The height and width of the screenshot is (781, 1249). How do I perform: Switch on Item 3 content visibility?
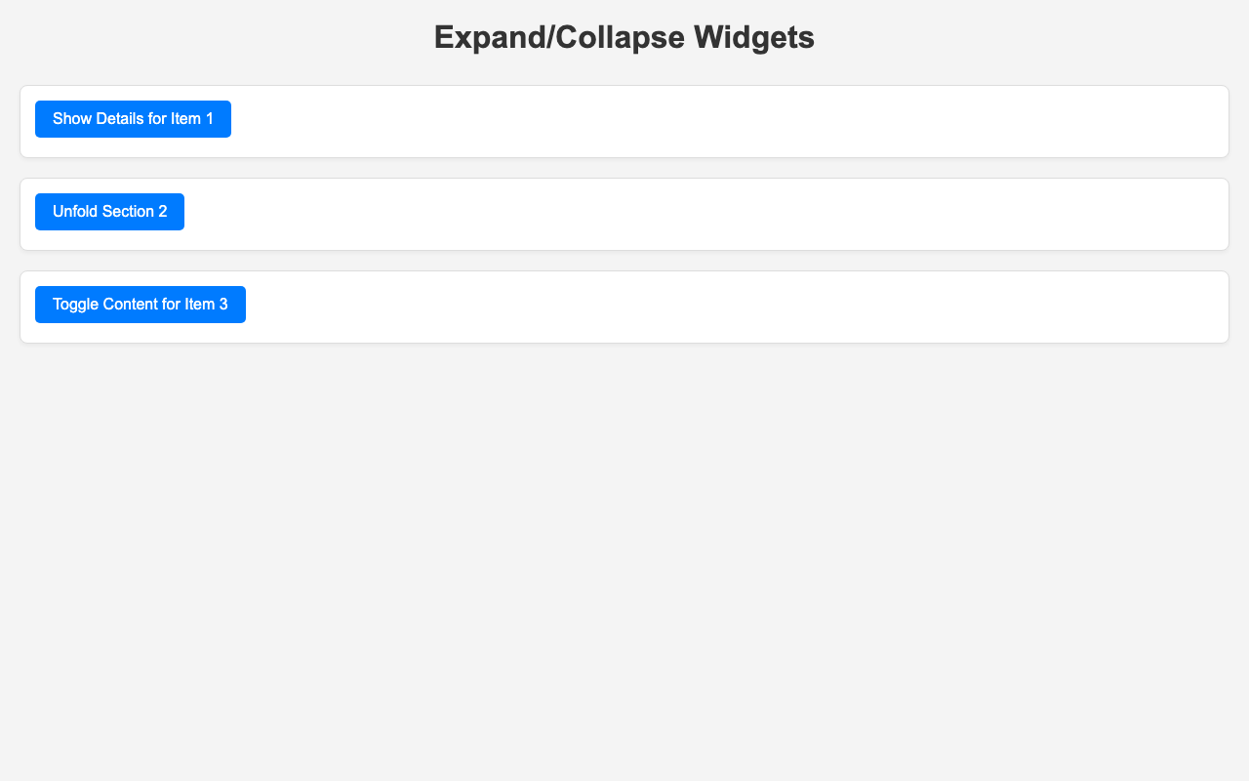(x=141, y=305)
